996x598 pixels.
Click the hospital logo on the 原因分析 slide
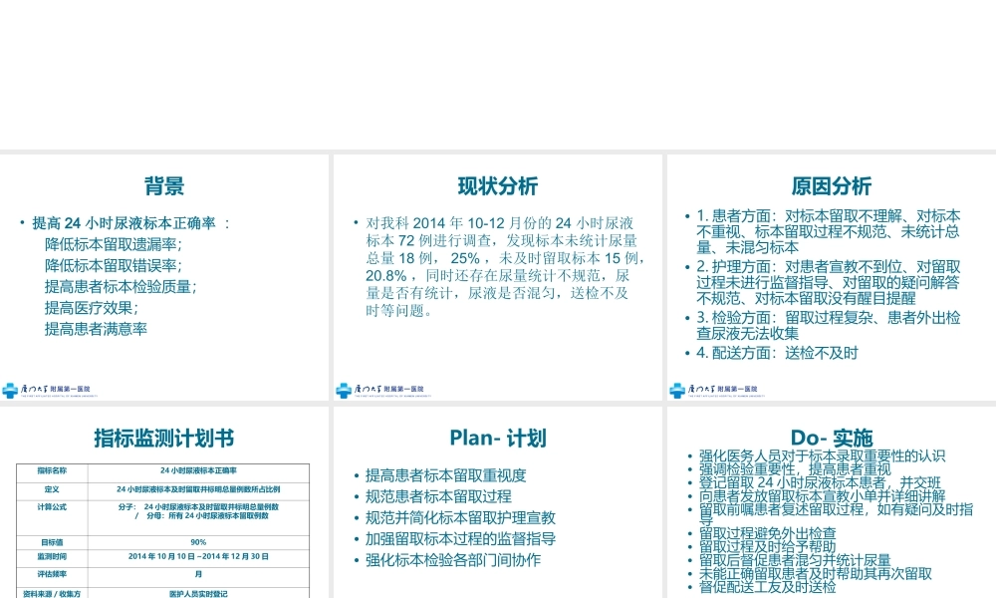[x=675, y=390]
